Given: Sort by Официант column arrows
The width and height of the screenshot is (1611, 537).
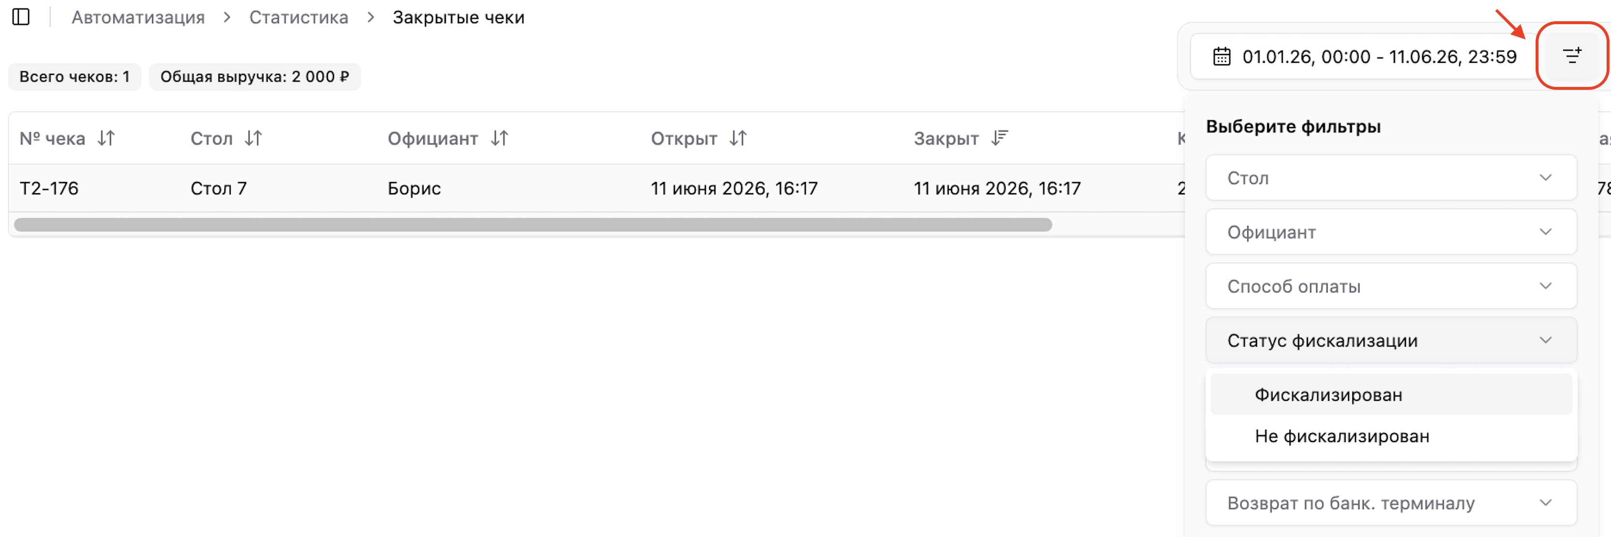Looking at the screenshot, I should [499, 138].
